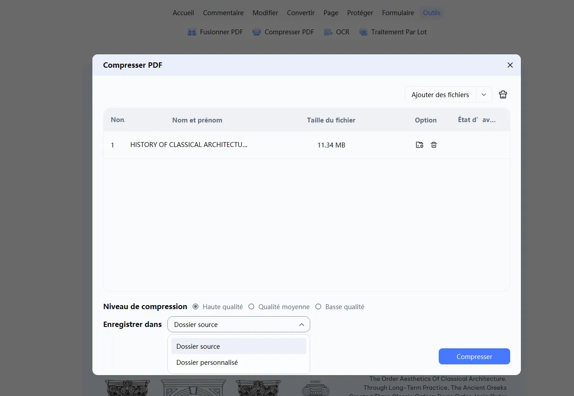Click the Nom et prénom column header

[197, 120]
